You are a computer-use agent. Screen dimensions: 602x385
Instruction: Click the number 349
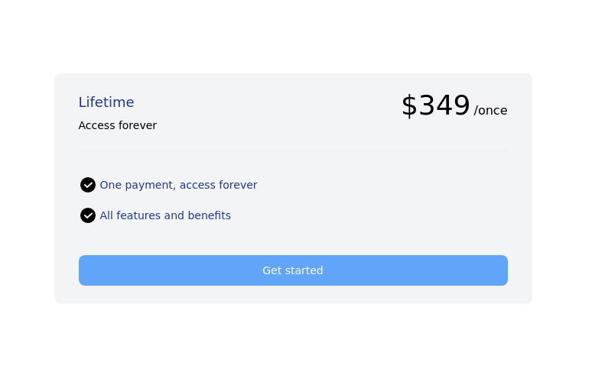coord(444,105)
